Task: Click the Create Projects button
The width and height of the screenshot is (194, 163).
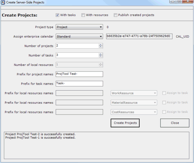Action: pos(125,123)
